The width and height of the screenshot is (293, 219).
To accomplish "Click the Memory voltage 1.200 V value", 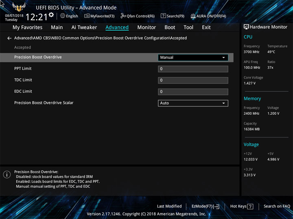I will pos(273,114).
